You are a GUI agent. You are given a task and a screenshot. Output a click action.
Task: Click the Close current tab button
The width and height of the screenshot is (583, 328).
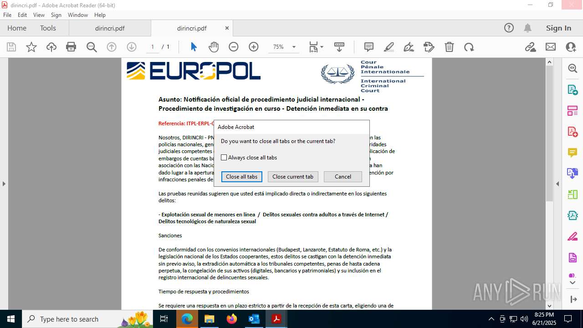point(293,177)
